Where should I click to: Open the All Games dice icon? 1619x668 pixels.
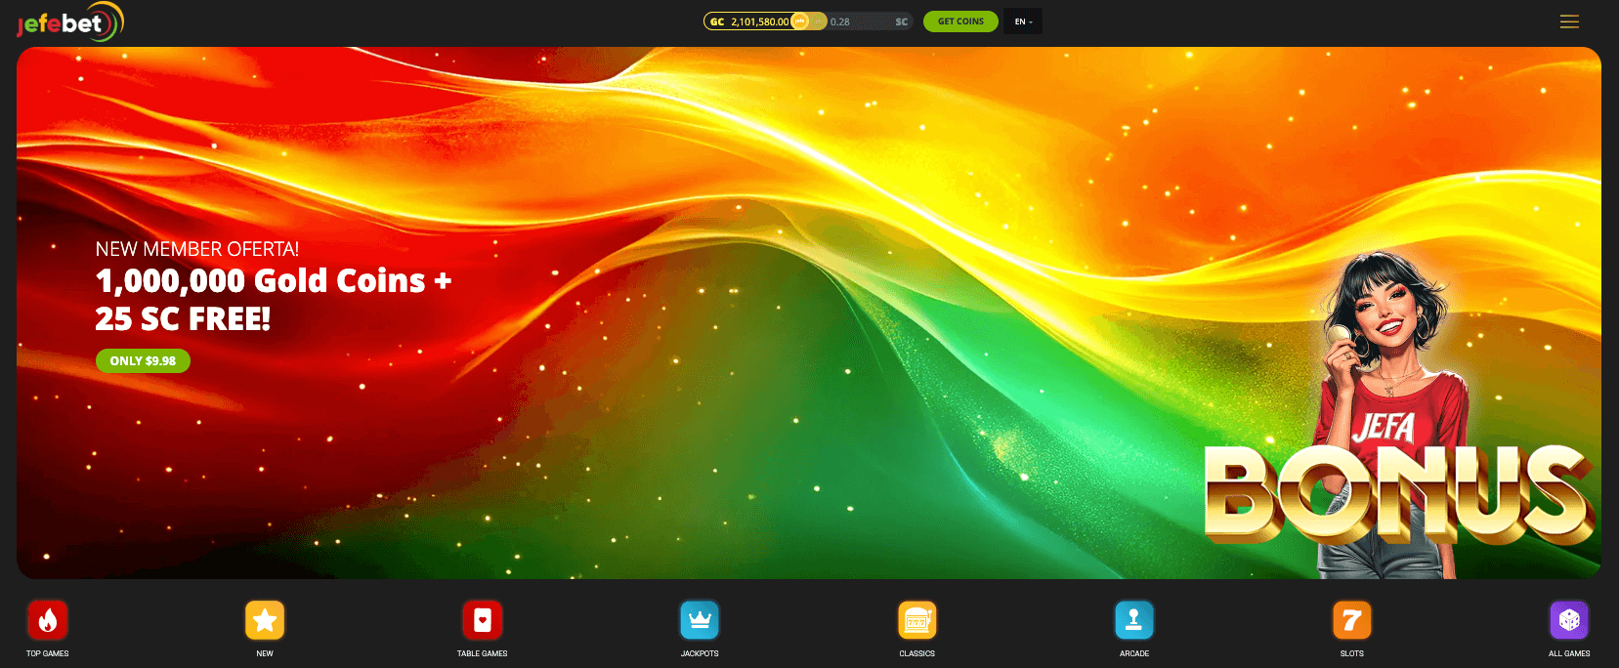coord(1569,619)
